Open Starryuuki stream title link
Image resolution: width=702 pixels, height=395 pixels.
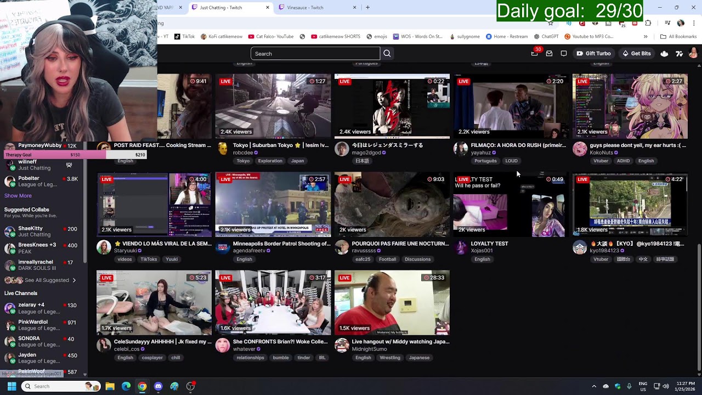(x=163, y=244)
